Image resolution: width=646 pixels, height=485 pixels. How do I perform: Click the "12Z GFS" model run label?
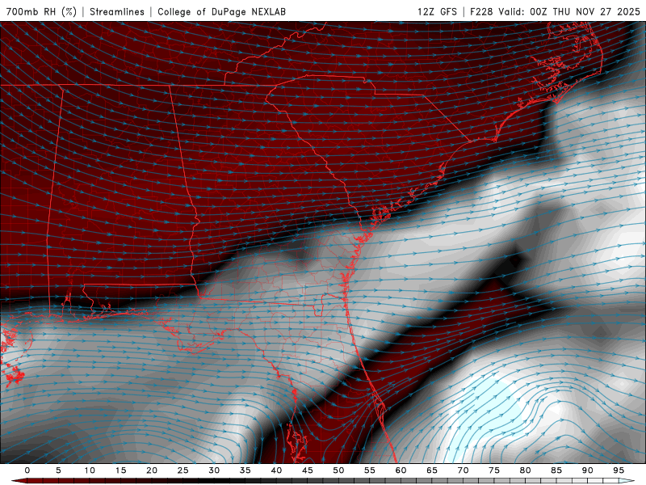[437, 11]
